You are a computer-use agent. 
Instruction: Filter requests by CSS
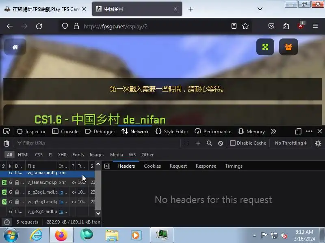(39, 155)
